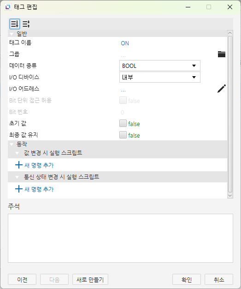This screenshot has width=241, height=289.
Task: Switch to the alphabetical sort view icon
Action: 26,24
